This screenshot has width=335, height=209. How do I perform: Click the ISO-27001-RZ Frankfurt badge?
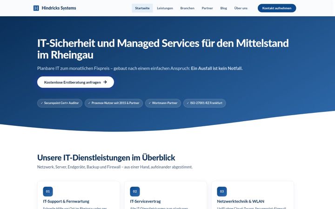204,103
